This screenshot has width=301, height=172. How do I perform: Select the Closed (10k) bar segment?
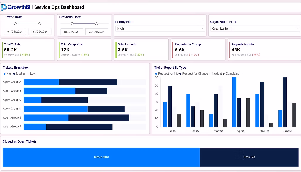[x=101, y=157]
